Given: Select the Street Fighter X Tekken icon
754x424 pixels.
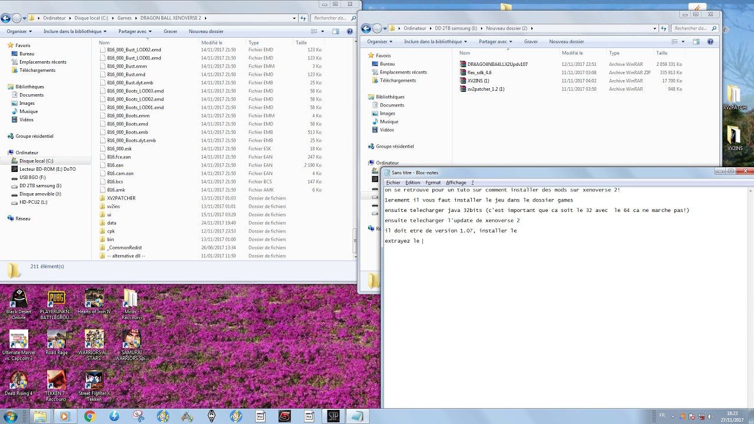Looking at the screenshot, I should click(94, 386).
